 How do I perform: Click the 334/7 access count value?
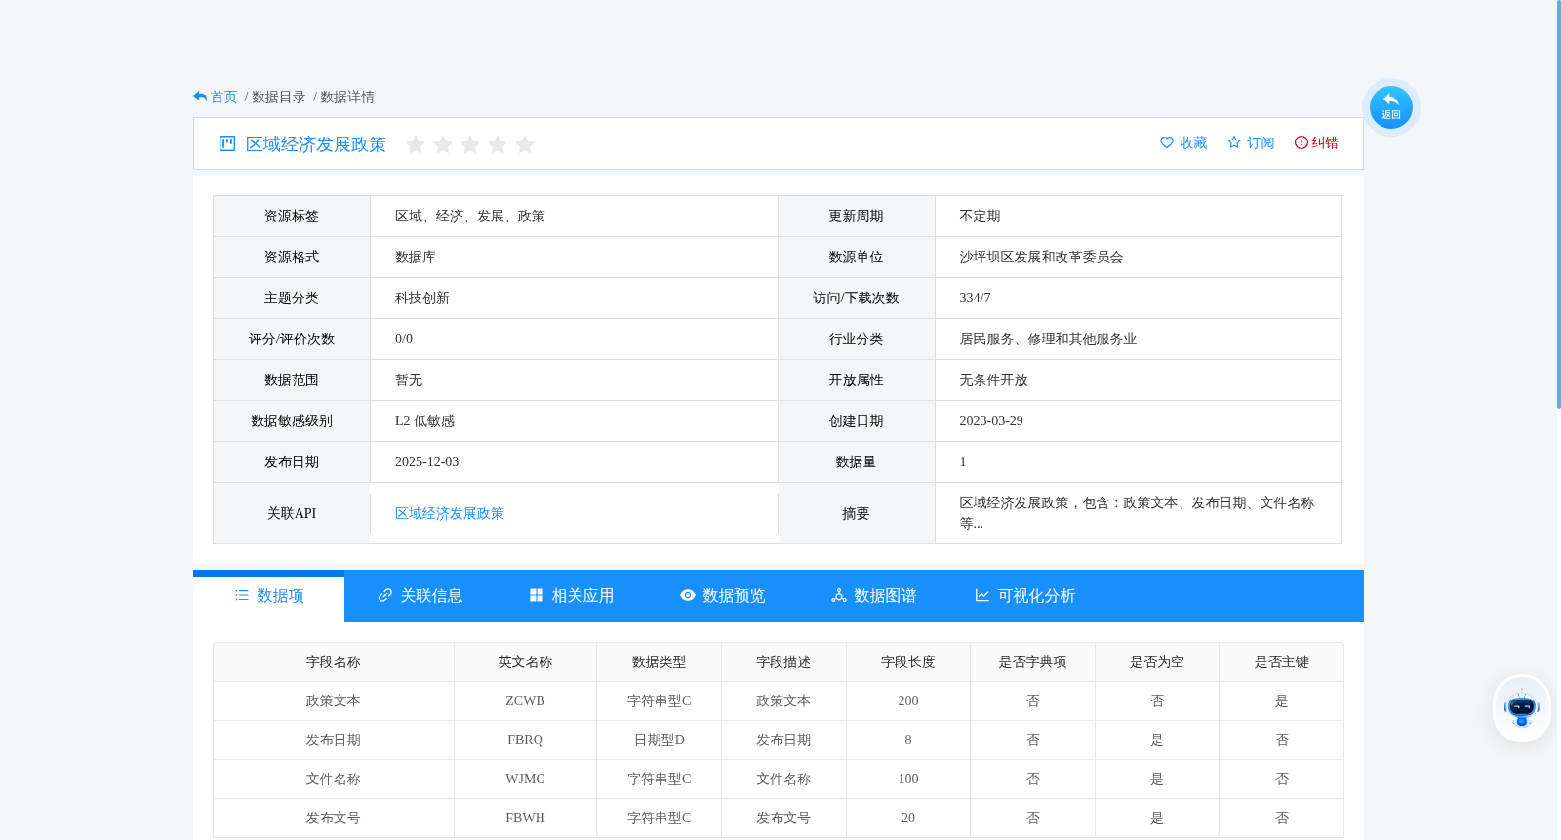coord(975,299)
